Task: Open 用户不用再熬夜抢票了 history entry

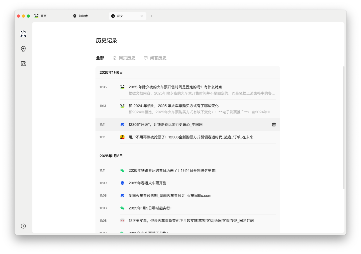Action: tap(191, 137)
